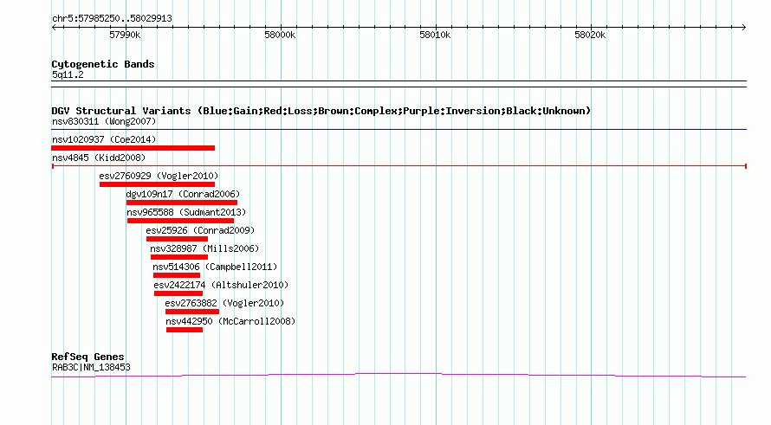The image size is (771, 425).
Task: Click the red nsv328987 loss bar
Action: click(179, 257)
